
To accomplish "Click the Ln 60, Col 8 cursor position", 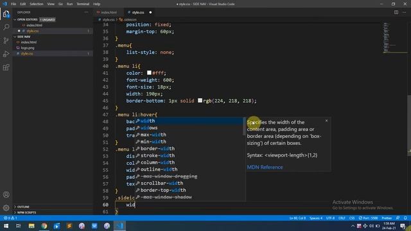I will point(297,218).
